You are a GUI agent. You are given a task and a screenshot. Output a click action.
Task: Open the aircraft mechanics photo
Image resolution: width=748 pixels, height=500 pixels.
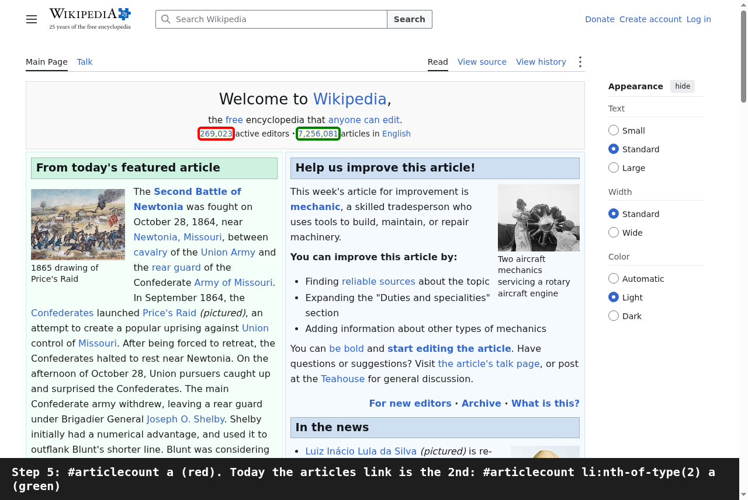[x=539, y=218]
